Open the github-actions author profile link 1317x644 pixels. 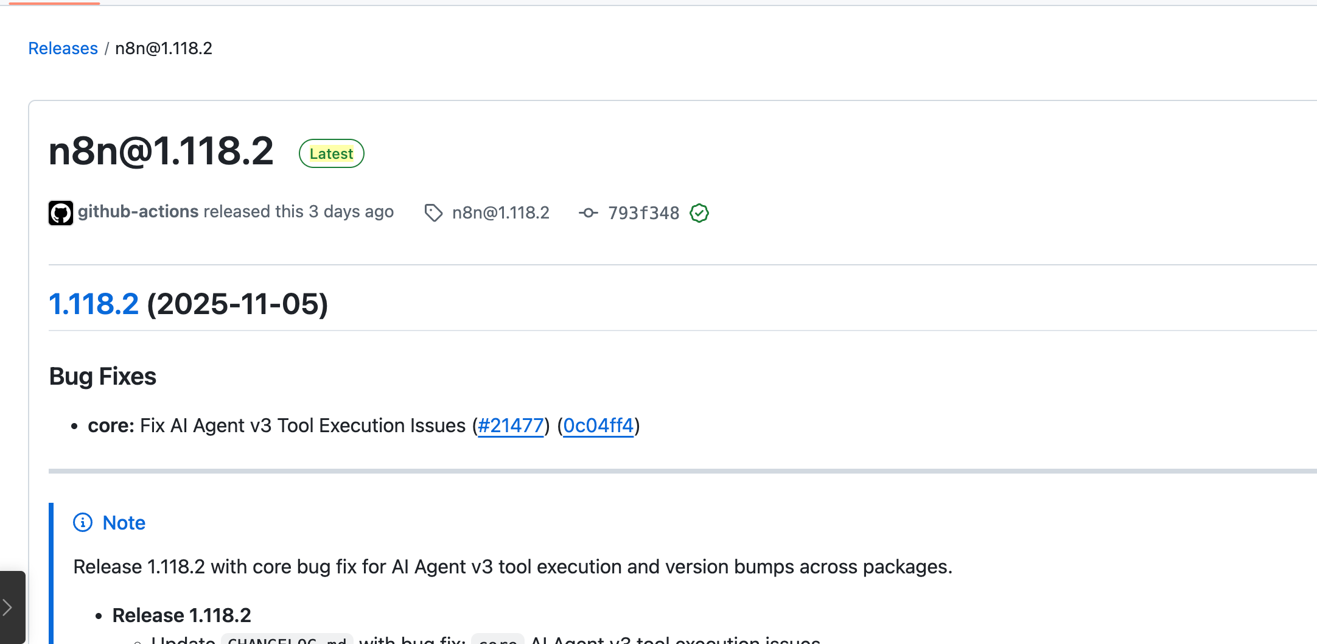[x=138, y=212]
